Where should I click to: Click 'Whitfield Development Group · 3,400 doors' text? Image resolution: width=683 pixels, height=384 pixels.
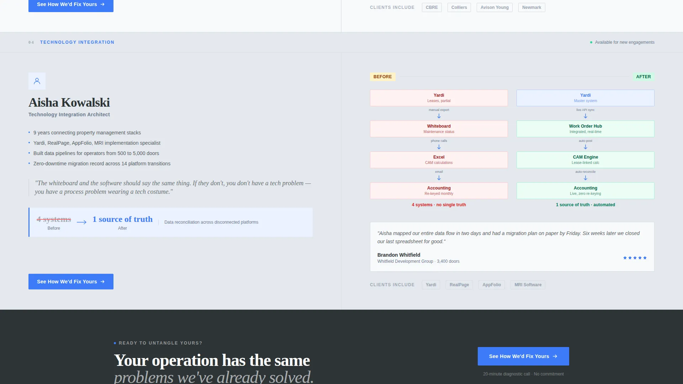[x=418, y=261]
